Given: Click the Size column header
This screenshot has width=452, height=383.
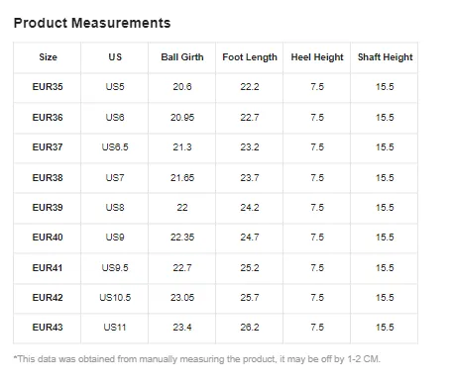Looking at the screenshot, I should [48, 57].
